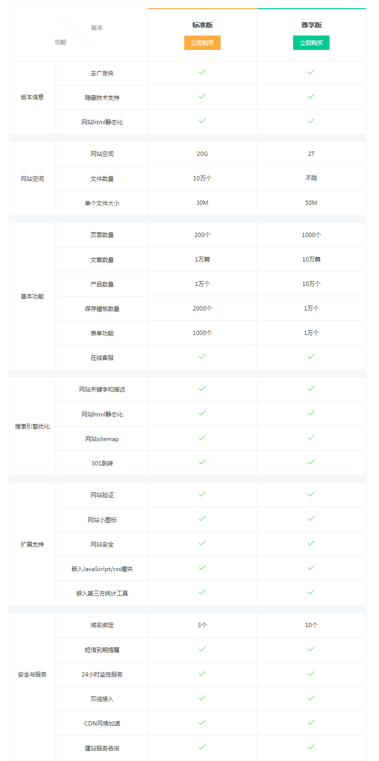Click the 嵌入JavaScript/css模块 feature label
The image size is (379, 761).
coord(102,569)
